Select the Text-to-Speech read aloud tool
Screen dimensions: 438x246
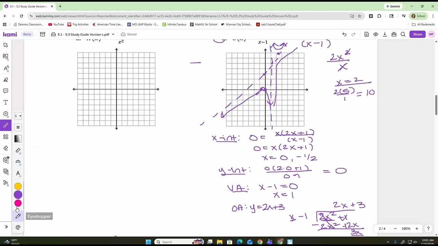(6, 68)
